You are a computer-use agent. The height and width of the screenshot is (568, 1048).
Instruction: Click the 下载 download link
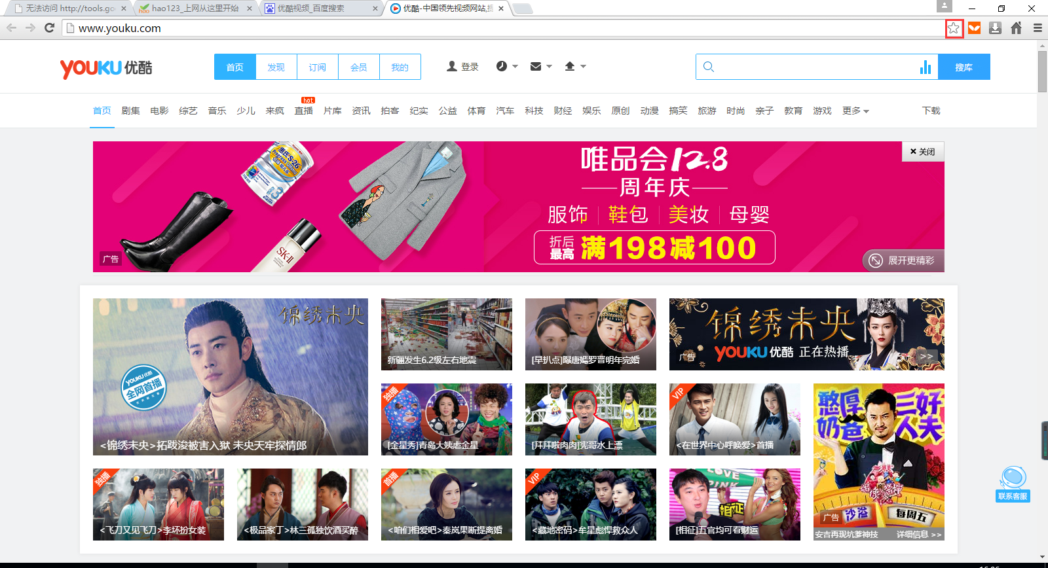click(x=931, y=111)
